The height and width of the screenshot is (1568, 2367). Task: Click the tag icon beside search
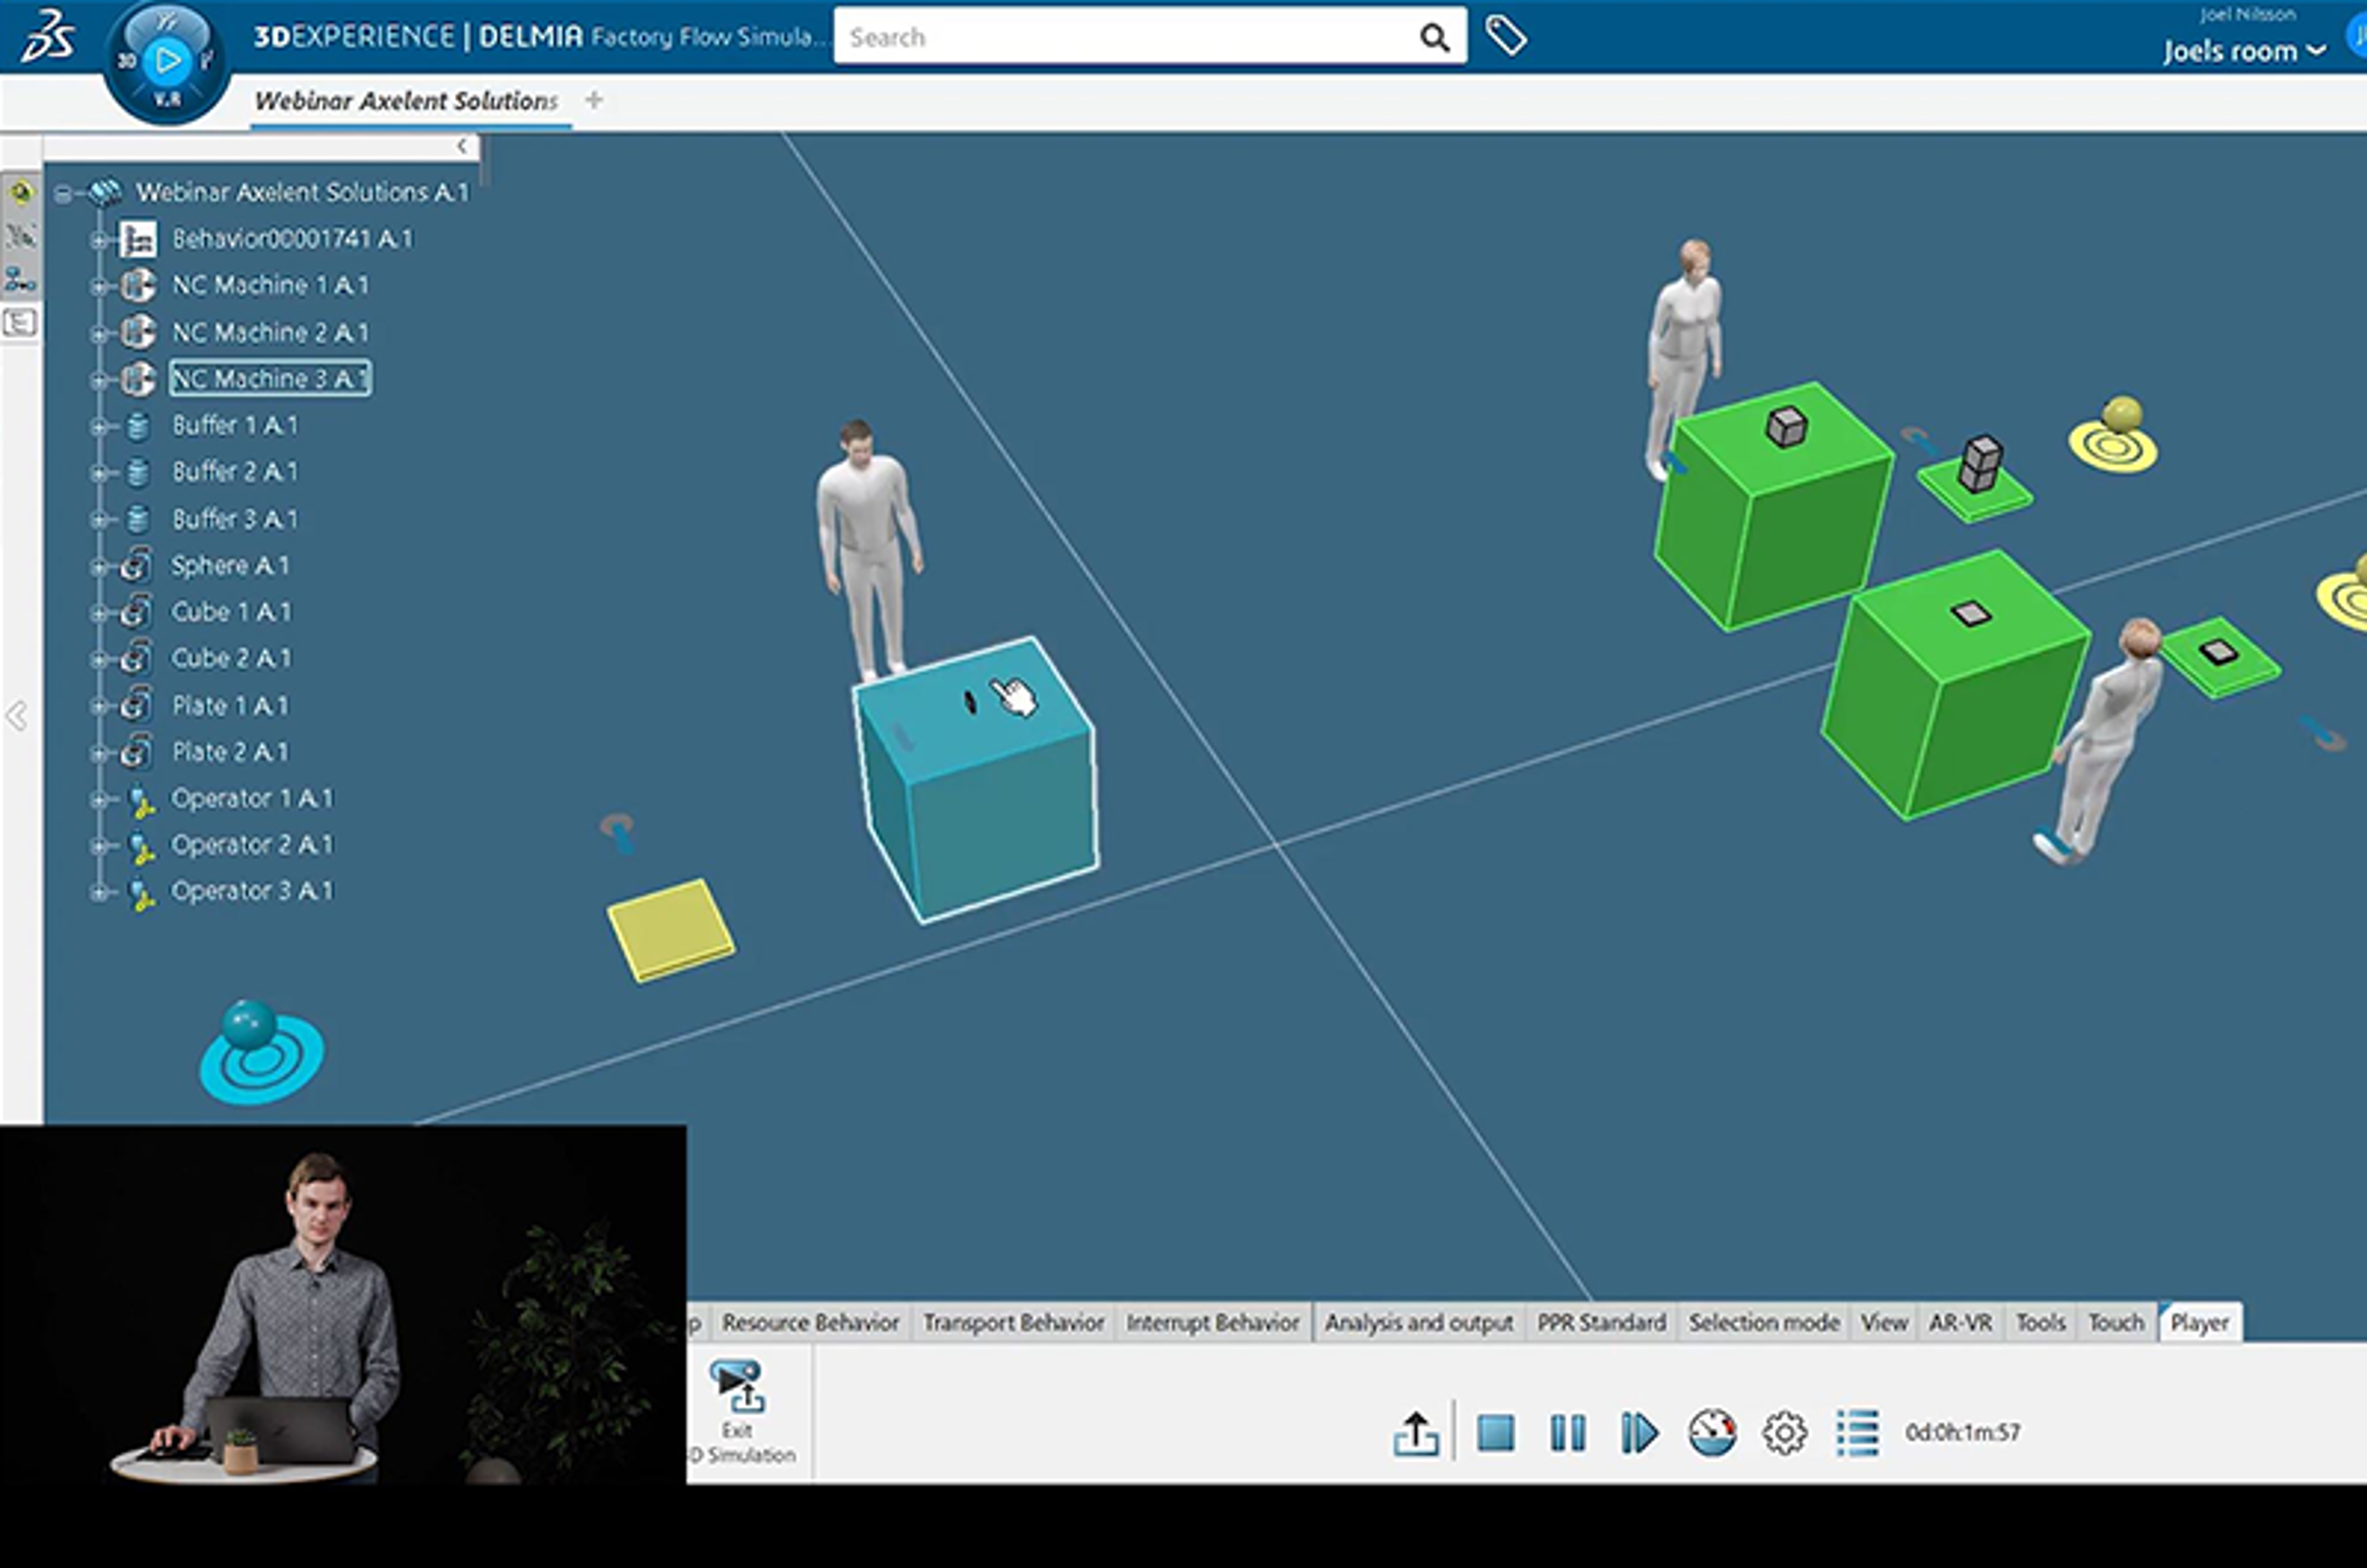(1505, 37)
